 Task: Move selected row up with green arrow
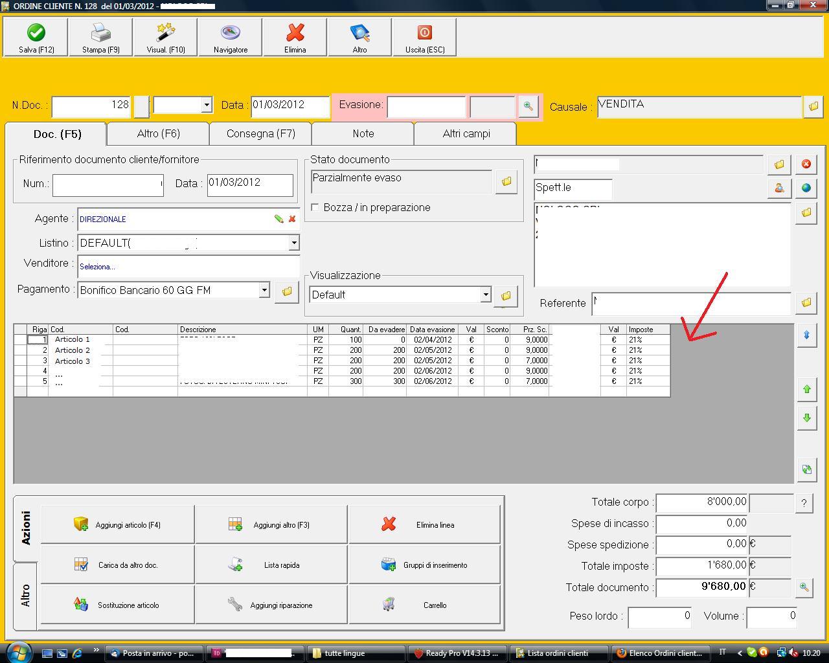(807, 389)
